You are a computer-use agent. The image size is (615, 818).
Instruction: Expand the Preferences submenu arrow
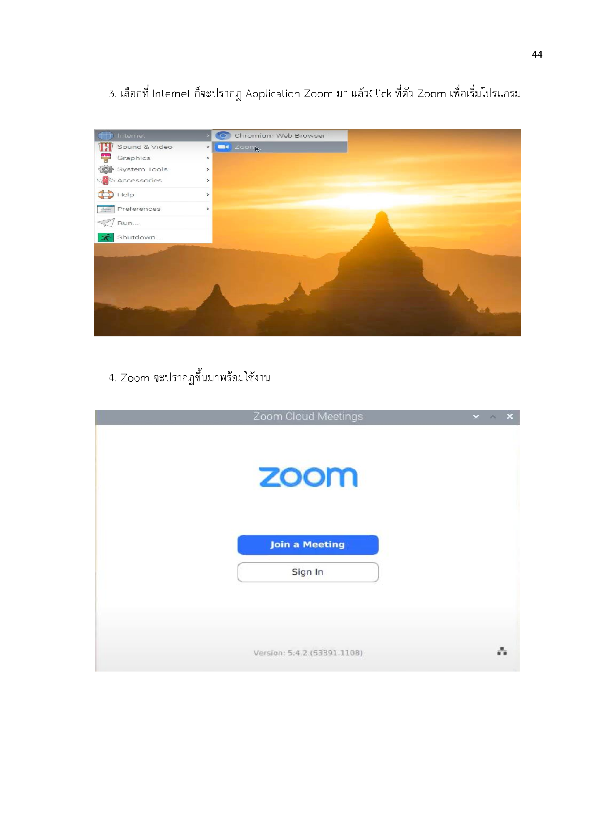coord(208,209)
